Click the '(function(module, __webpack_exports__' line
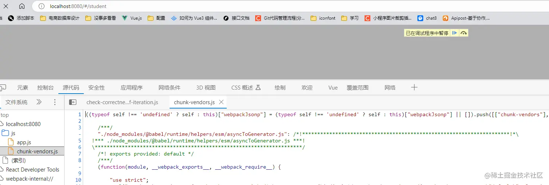Image resolution: width=549 pixels, height=185 pixels. pos(190,167)
